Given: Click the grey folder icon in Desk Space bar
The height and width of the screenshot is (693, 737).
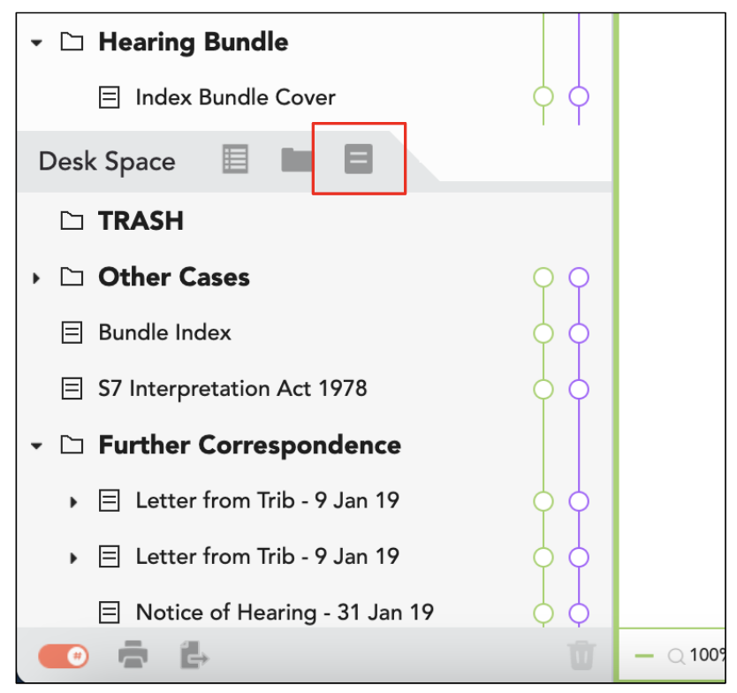Looking at the screenshot, I should pyautogui.click(x=297, y=160).
